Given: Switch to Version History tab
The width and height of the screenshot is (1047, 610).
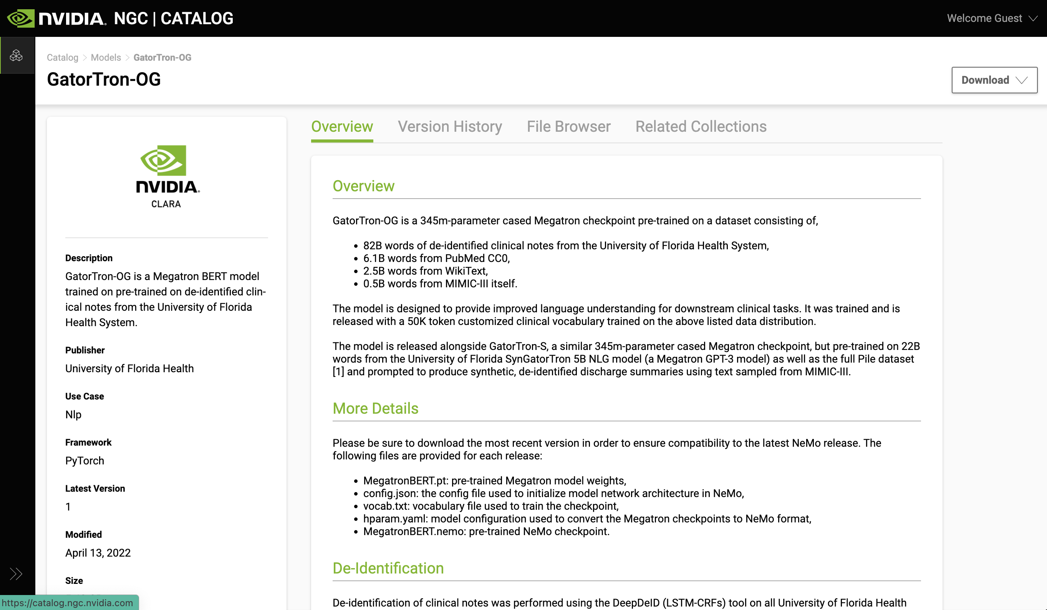Looking at the screenshot, I should (x=450, y=127).
